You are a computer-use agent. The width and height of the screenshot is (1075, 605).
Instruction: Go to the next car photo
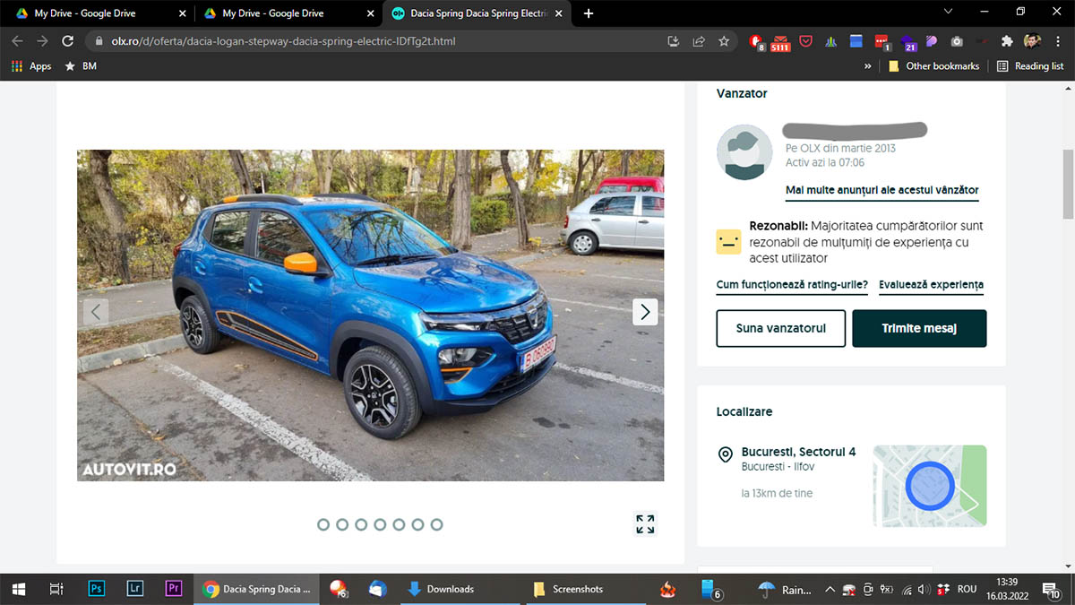click(x=645, y=312)
